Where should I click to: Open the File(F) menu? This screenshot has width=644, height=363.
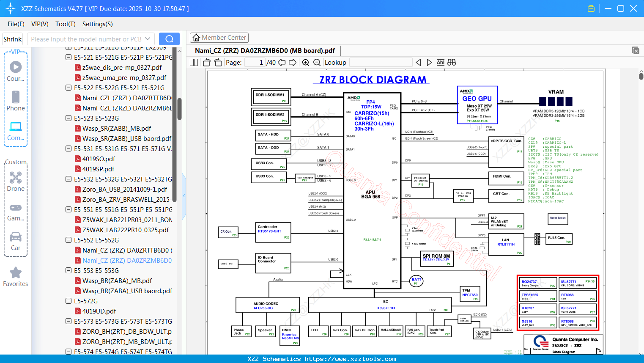pyautogui.click(x=16, y=24)
